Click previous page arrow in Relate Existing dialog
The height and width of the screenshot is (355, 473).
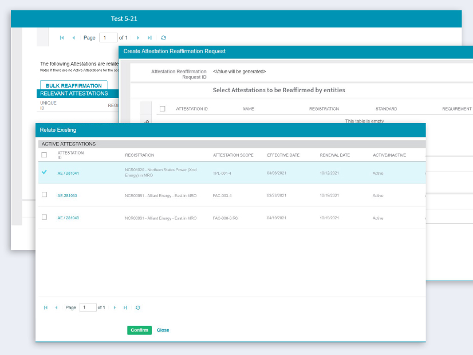click(56, 307)
